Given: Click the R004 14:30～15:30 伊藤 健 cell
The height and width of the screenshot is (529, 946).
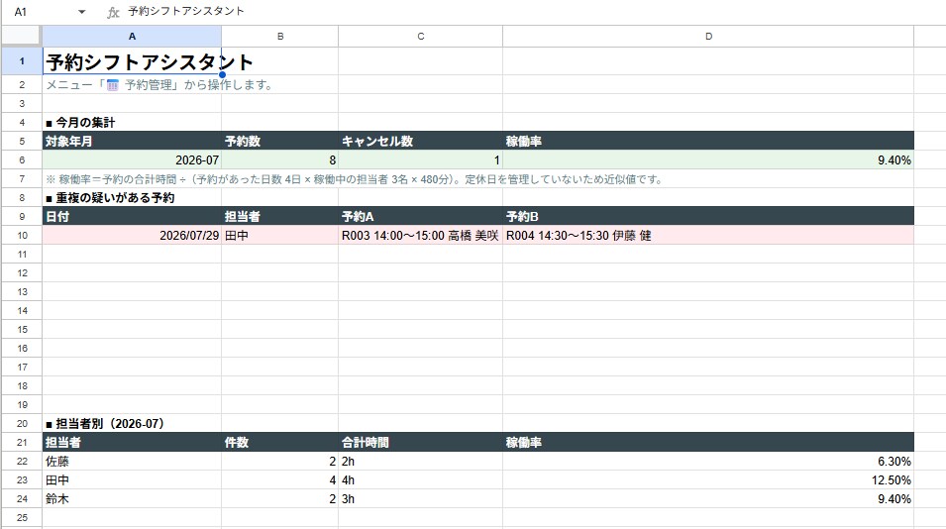Looking at the screenshot, I should point(708,235).
